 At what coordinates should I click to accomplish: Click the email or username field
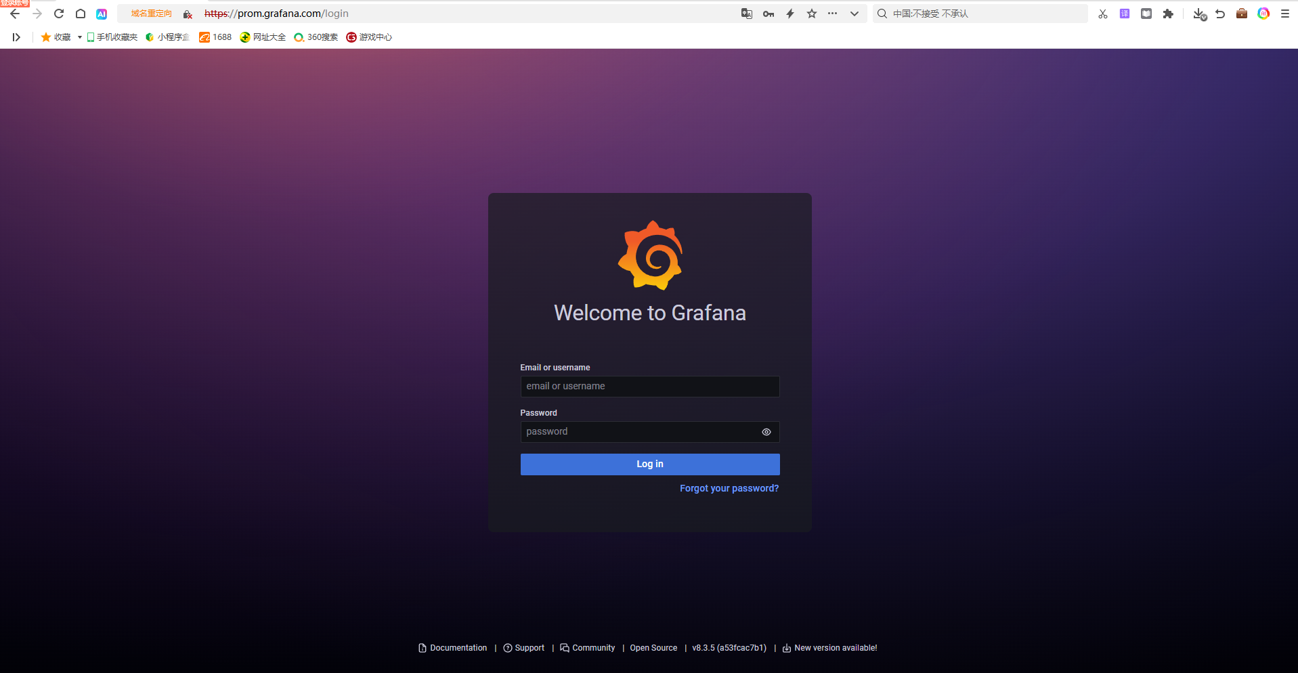(x=650, y=386)
